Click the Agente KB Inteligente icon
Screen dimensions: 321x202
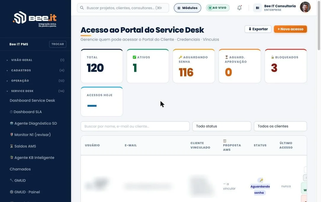tap(12, 157)
